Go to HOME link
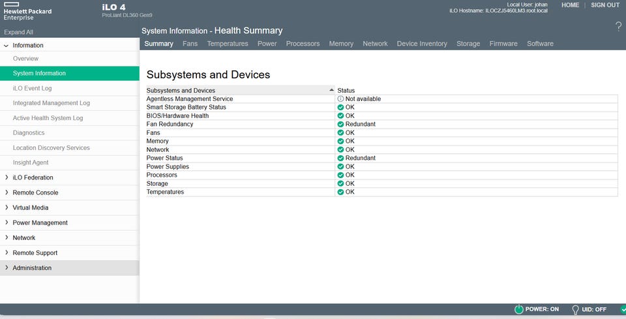This screenshot has width=626, height=319. [570, 5]
